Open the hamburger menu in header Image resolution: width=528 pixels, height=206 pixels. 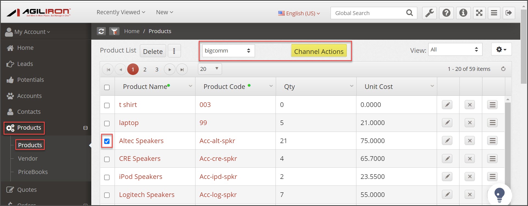[494, 13]
